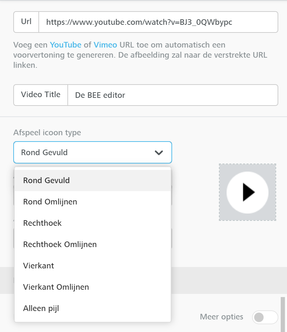Open the Vimeo link in the description

(x=105, y=45)
